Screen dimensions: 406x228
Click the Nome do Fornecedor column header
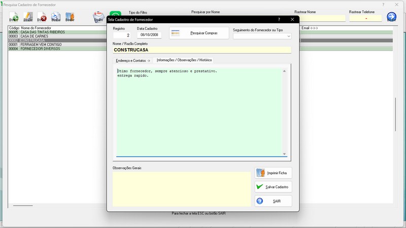36,28
